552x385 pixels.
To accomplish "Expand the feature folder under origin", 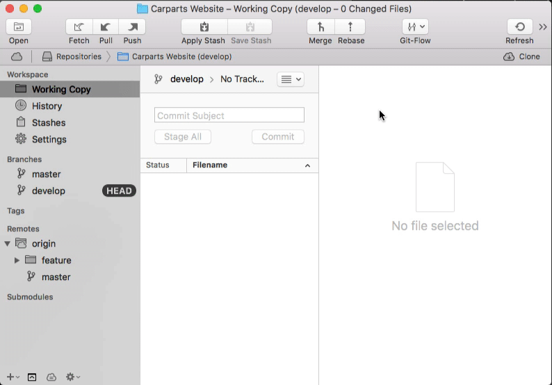I will click(x=17, y=260).
